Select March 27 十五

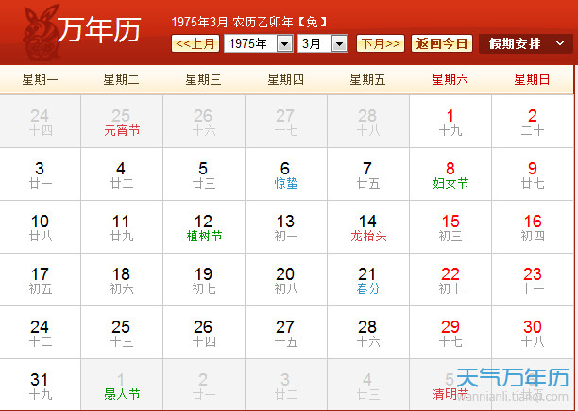[x=285, y=333]
